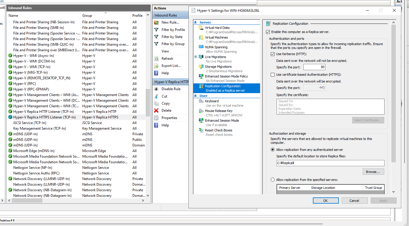Select Microsoft Edge (mDNS-In) rule
The width and height of the screenshot is (409, 226).
[76, 151]
